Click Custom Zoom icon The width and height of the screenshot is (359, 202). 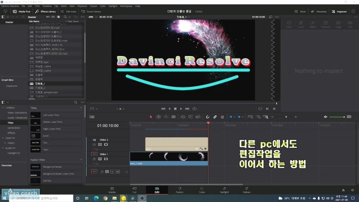pos(266,117)
